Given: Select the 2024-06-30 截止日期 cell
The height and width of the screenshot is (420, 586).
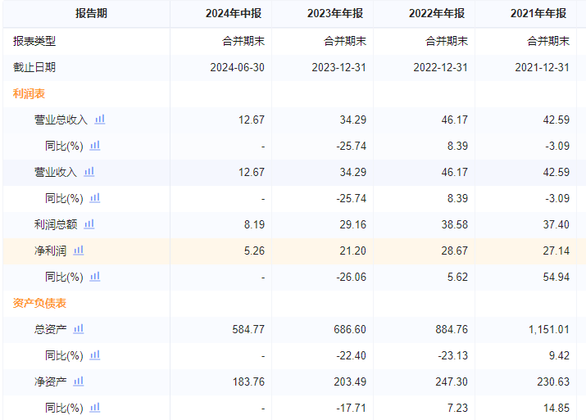Looking at the screenshot, I should [x=237, y=67].
